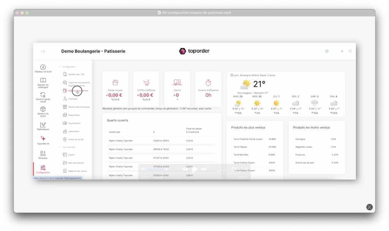The width and height of the screenshot is (389, 231).
Task: Collapse the Vos données submenu group
Action: [x=60, y=147]
